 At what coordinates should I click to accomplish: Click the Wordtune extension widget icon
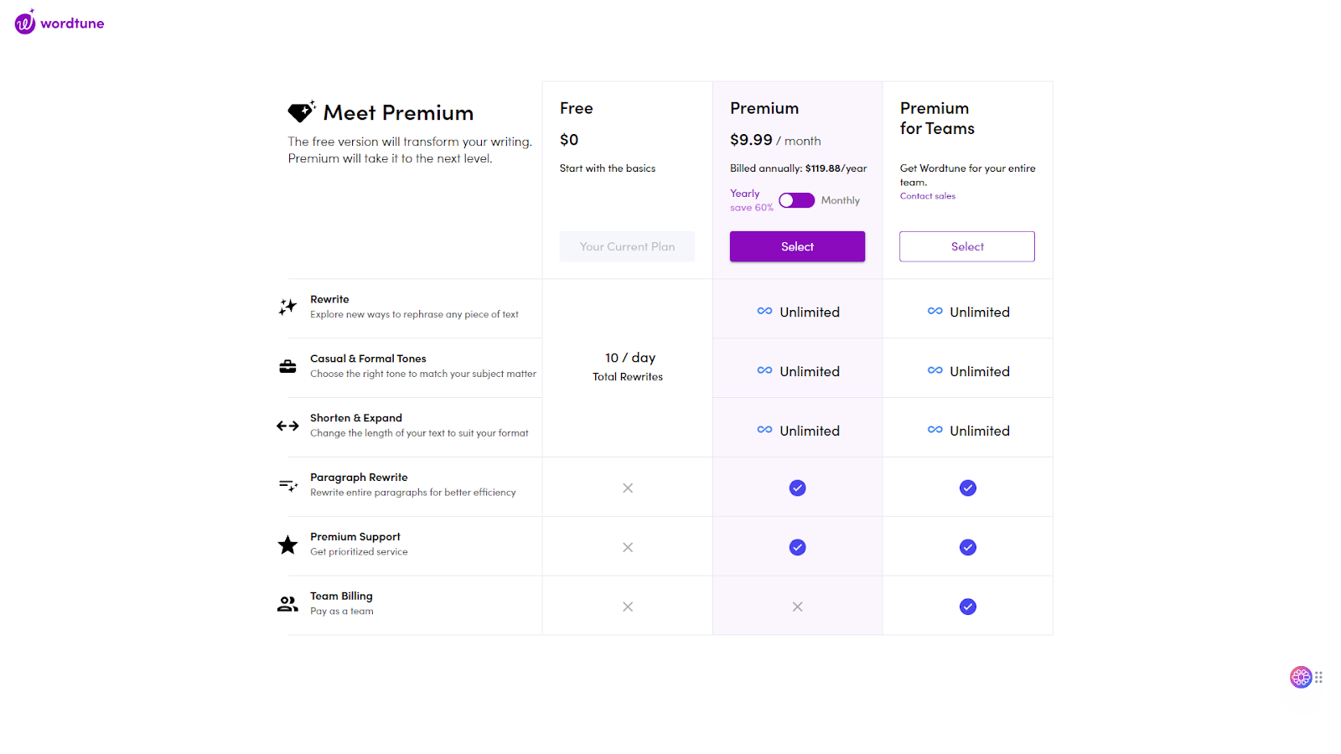(1300, 677)
